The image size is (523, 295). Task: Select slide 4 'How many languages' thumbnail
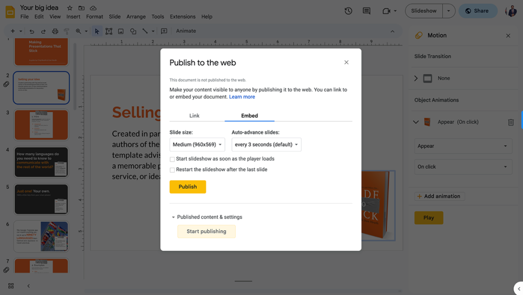[x=41, y=163]
